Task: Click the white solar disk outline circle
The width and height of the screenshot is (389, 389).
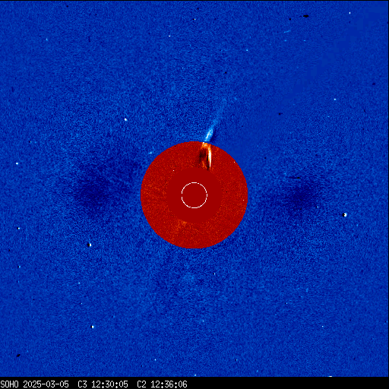Action: pos(194,195)
